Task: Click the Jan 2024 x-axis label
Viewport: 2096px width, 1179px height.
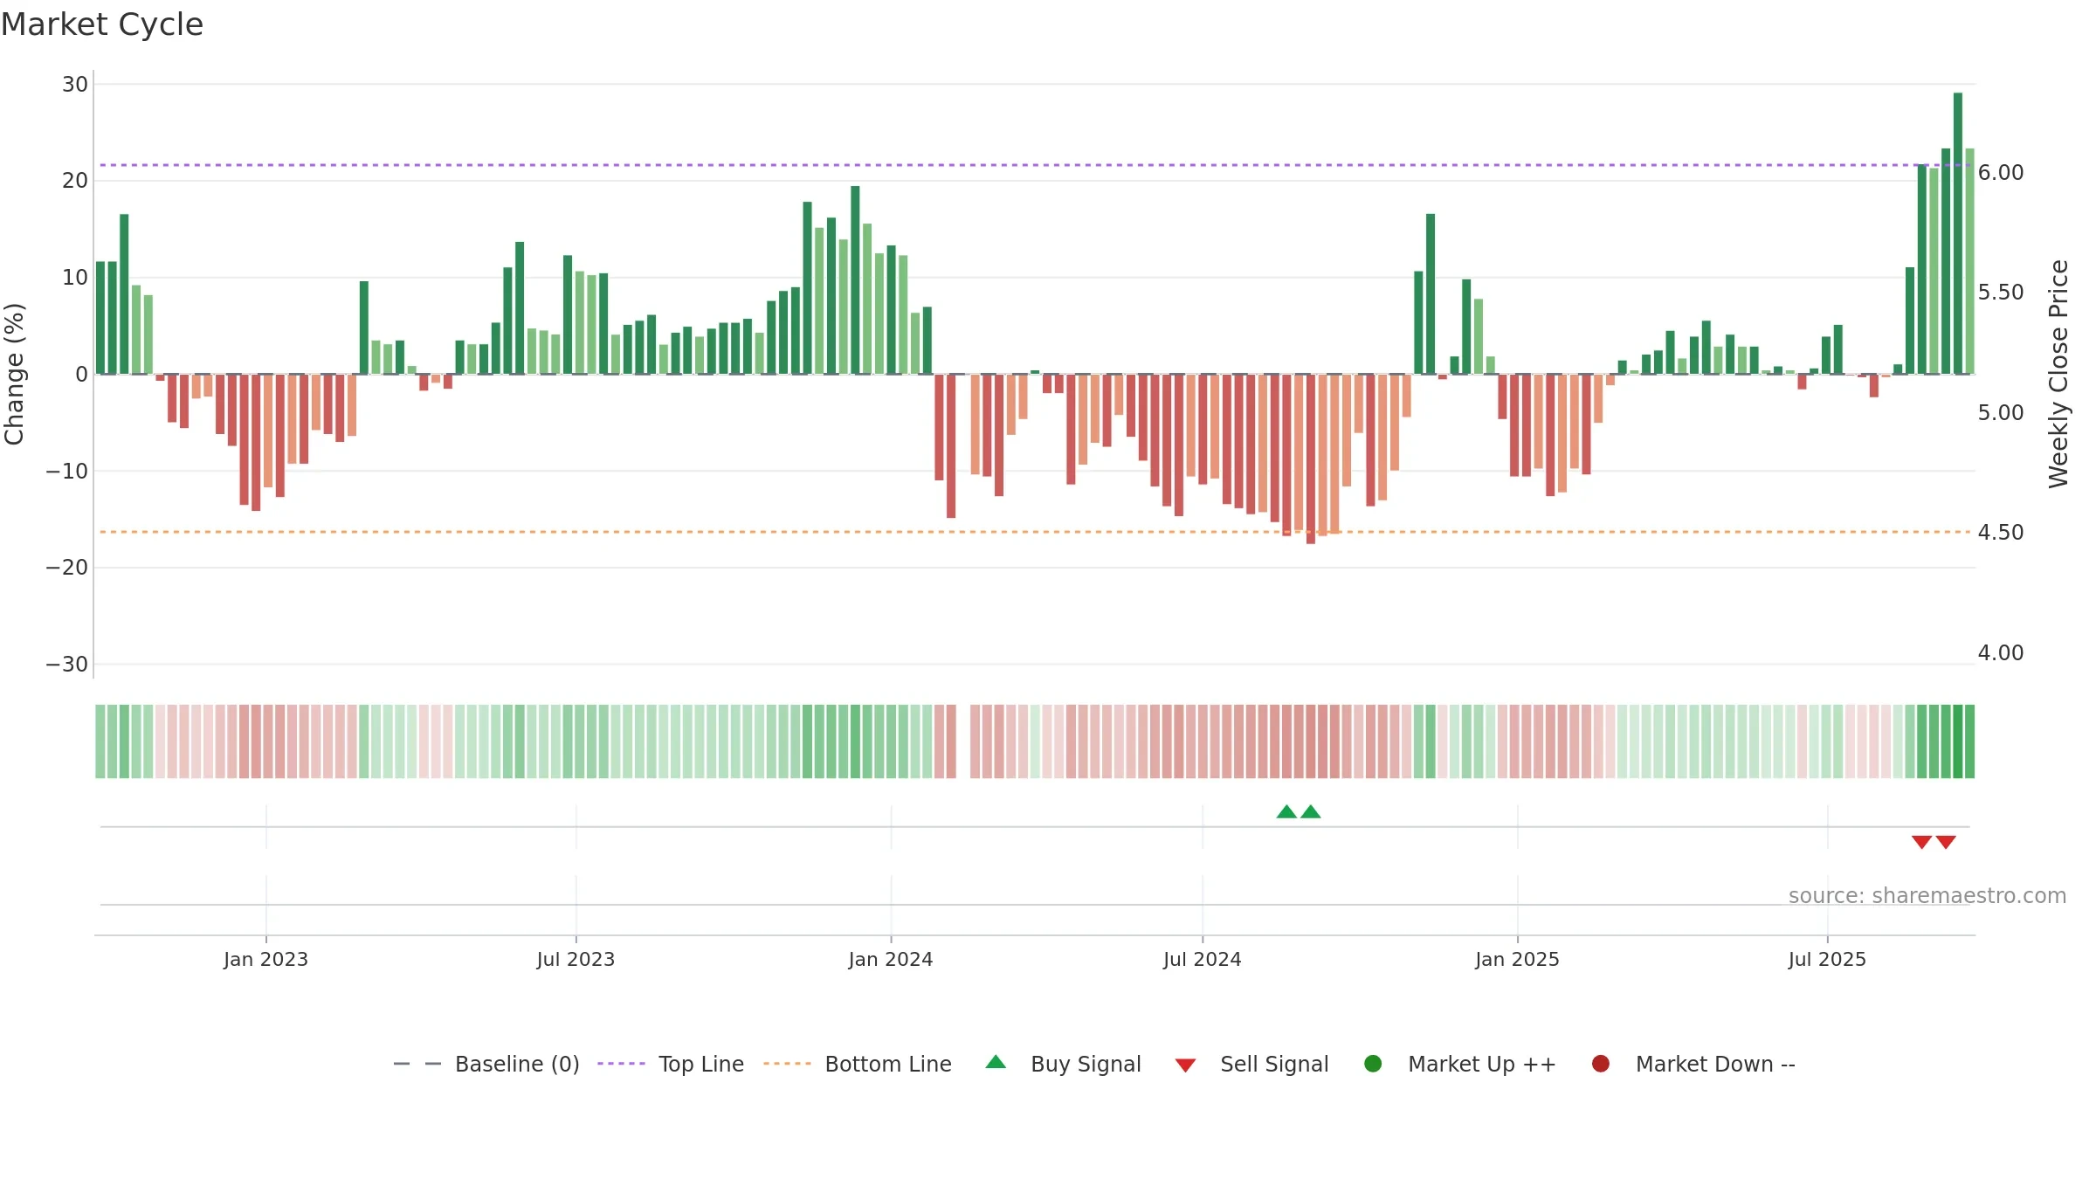Action: [891, 960]
